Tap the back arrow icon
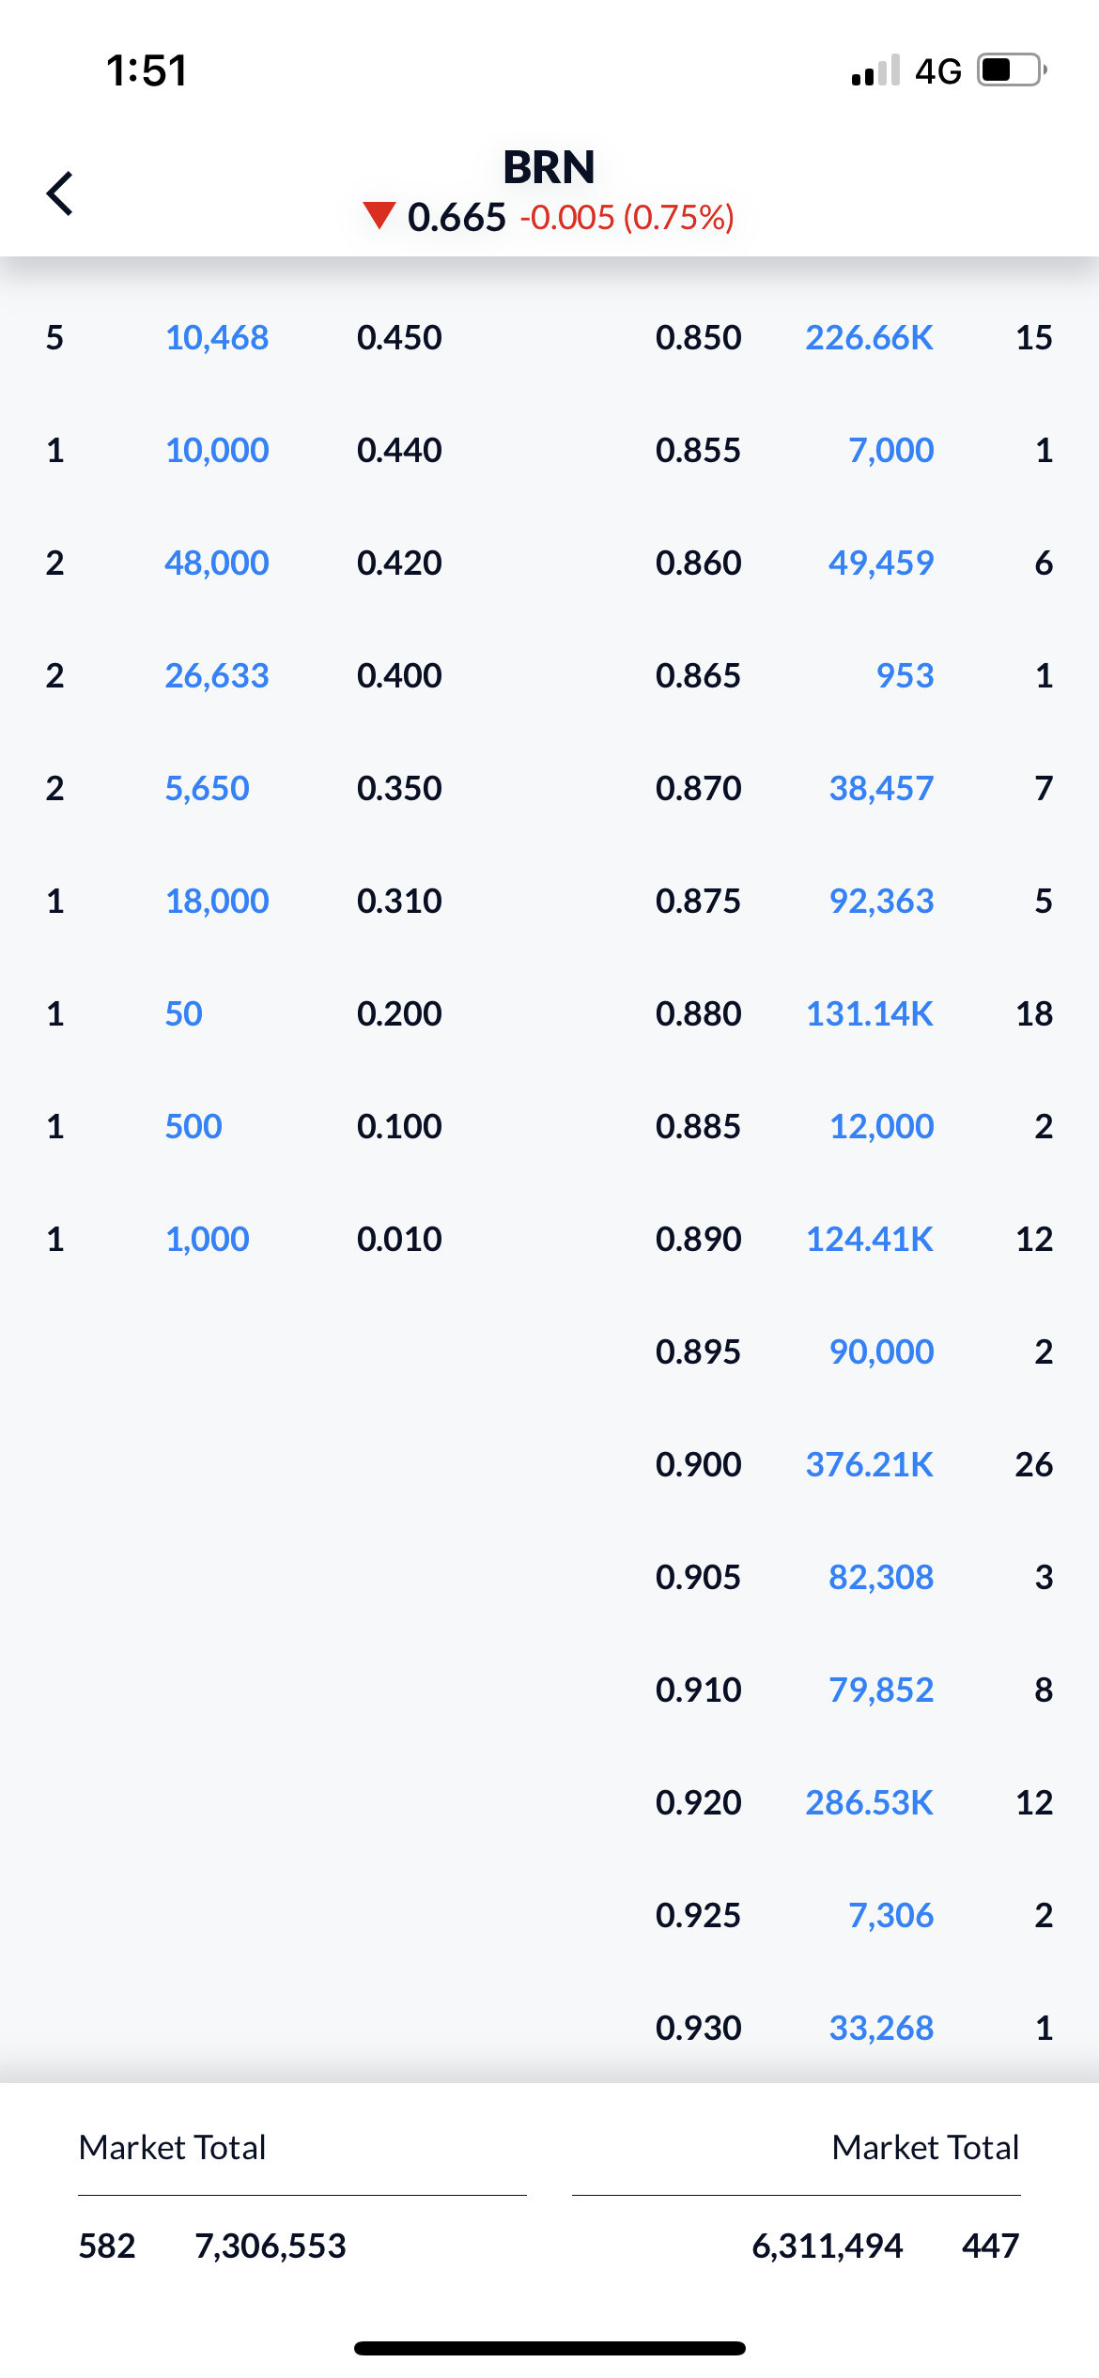The width and height of the screenshot is (1099, 2378). tap(60, 193)
